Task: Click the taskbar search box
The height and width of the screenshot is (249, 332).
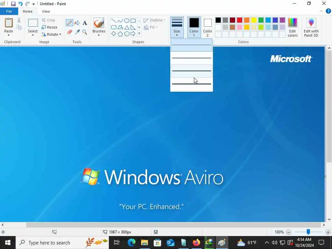Action: pos(62,243)
